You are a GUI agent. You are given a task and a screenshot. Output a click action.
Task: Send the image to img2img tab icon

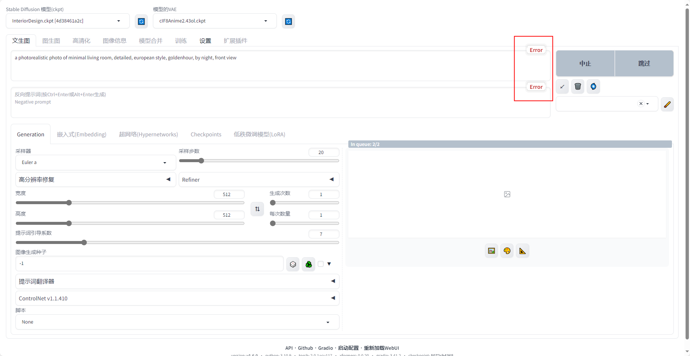coord(491,251)
